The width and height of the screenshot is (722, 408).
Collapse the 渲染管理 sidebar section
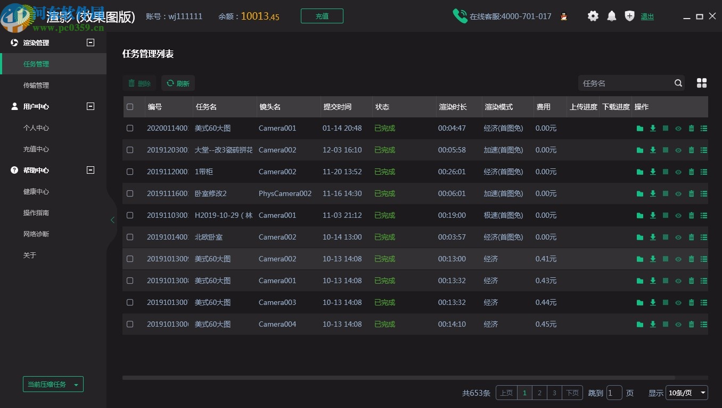click(x=91, y=42)
